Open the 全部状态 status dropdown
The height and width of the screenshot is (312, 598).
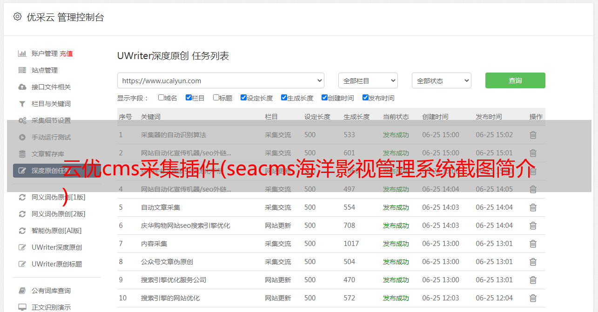click(441, 80)
